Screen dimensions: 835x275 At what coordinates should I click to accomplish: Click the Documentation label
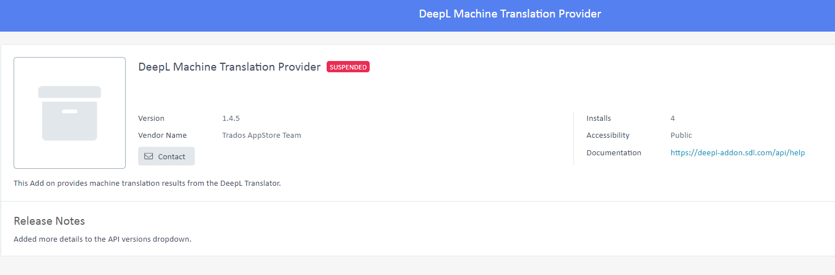pyautogui.click(x=614, y=152)
